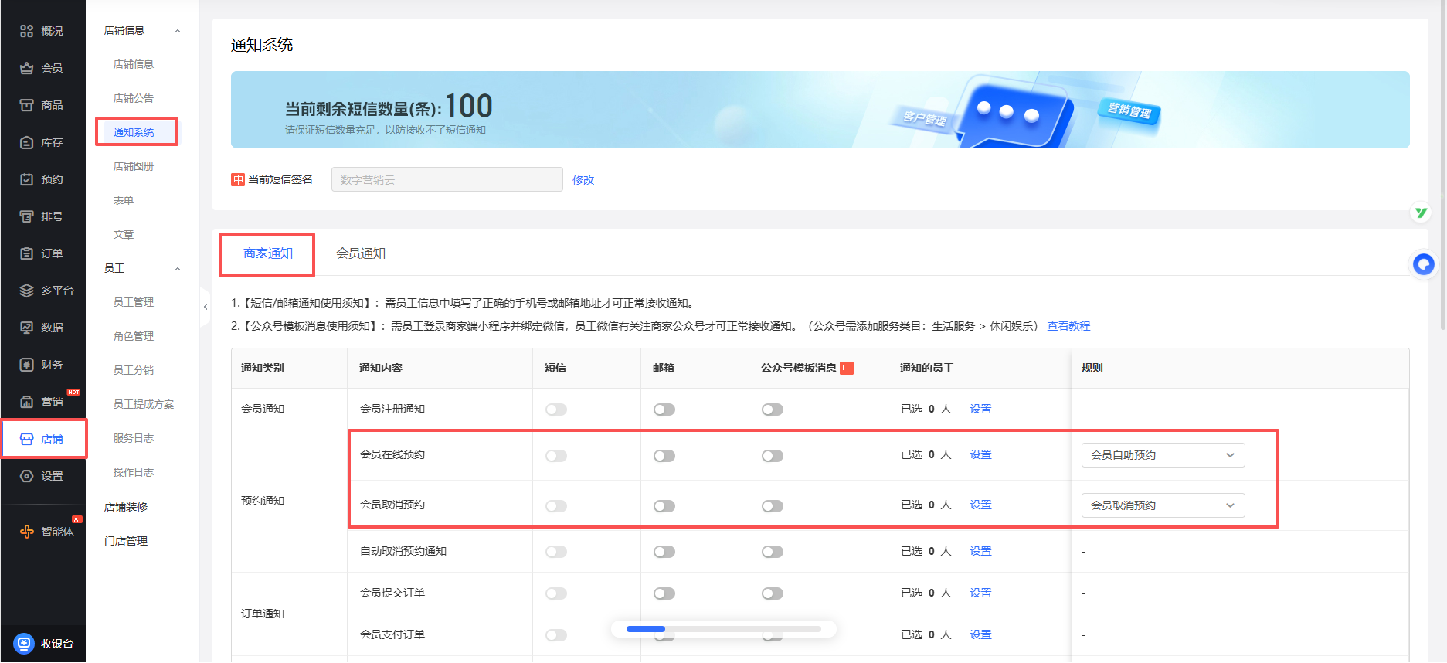
Task: Click 设置 for 会员支付订单 employees
Action: tap(980, 634)
